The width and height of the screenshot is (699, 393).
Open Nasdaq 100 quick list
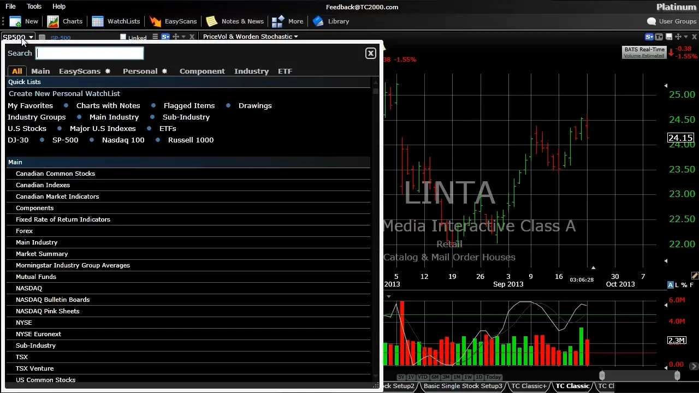[123, 140]
